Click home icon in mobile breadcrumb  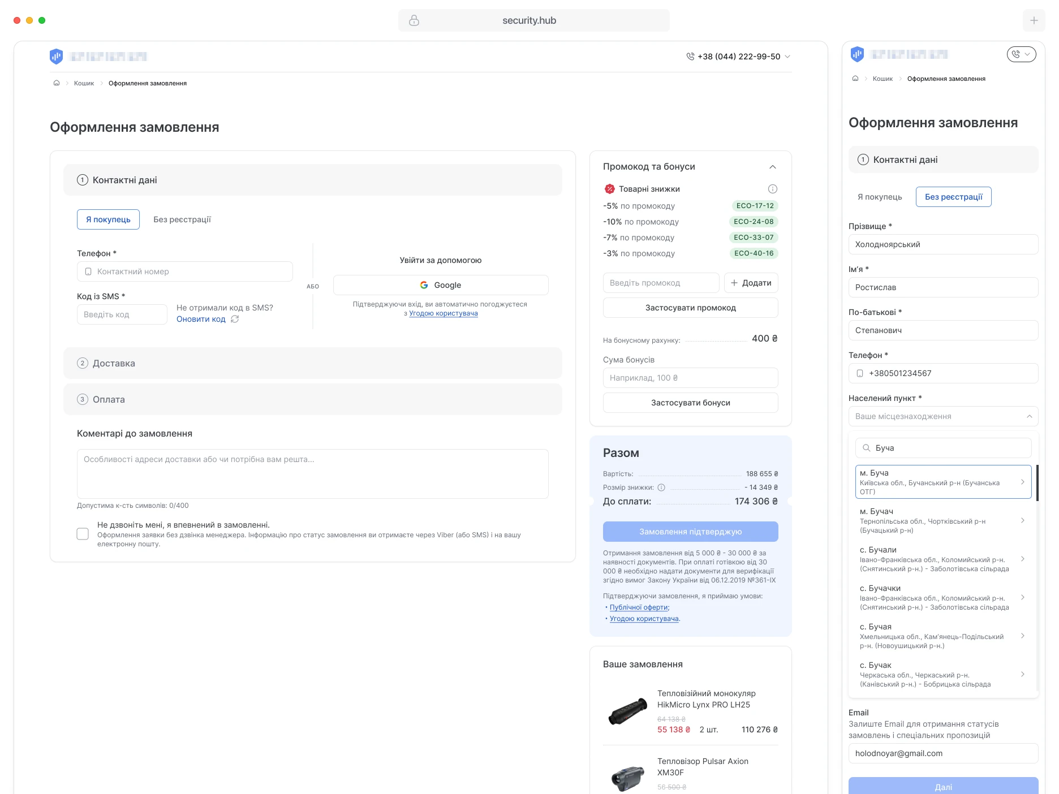855,79
